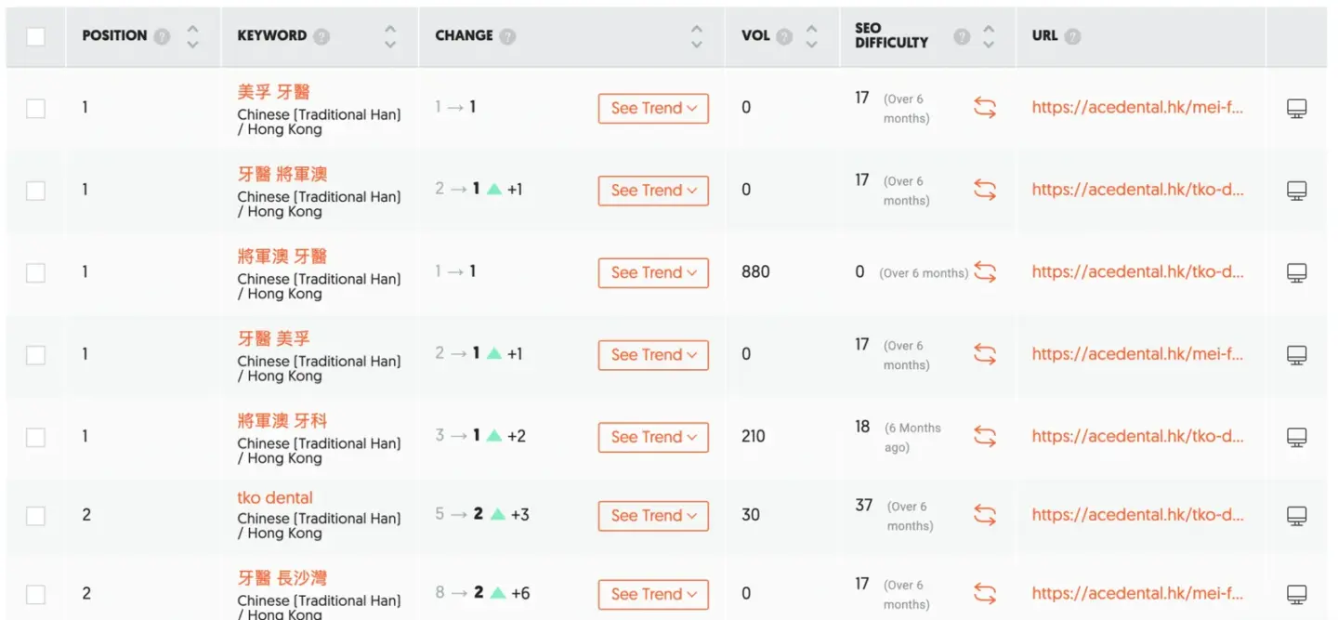The image size is (1338, 620).
Task: Click desktop monitor icon for 將軍澳 牙科 row
Action: pos(1297,437)
